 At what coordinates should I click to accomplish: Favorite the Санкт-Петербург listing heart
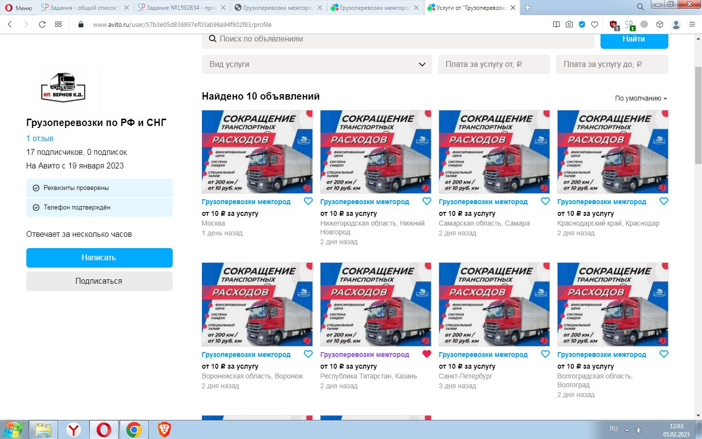545,354
